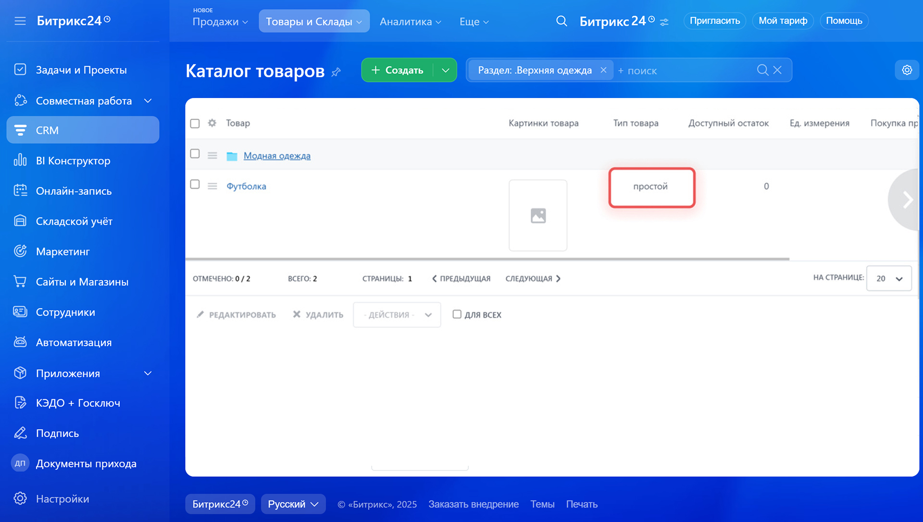Image resolution: width=923 pixels, height=522 pixels.
Task: Click the search magnifier in top bar
Action: [561, 21]
